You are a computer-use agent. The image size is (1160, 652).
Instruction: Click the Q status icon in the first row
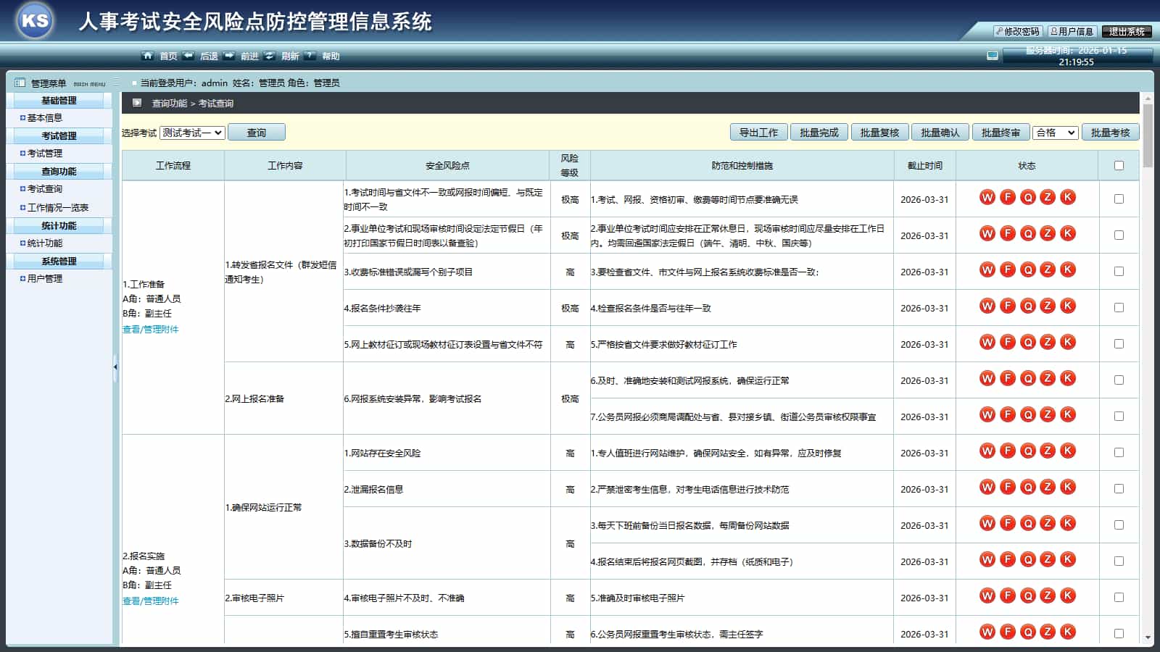click(1027, 196)
